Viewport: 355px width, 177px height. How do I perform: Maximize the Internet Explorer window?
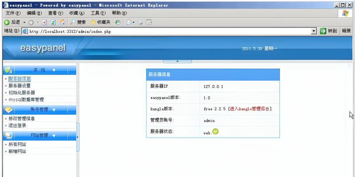pyautogui.click(x=343, y=5)
